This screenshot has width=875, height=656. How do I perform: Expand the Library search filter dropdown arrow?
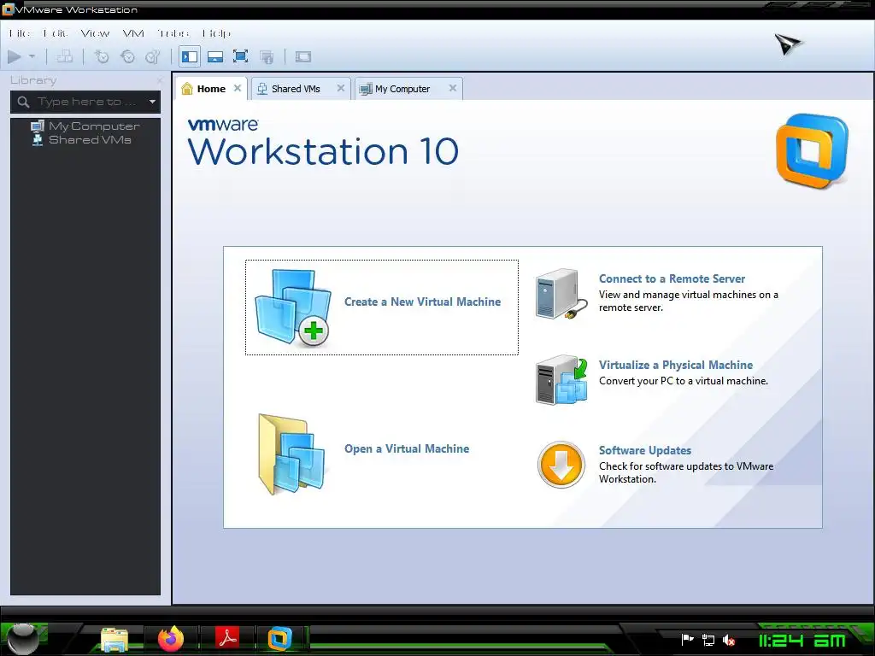[x=152, y=102]
